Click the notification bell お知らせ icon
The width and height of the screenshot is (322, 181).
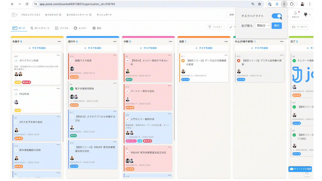pos(295,13)
